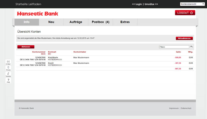Click the Whg. column header
Screen dimensions: 207x119
click(x=190, y=52)
